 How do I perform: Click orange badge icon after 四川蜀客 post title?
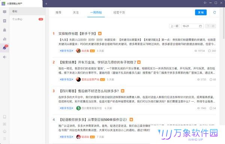pyautogui.click(x=123, y=91)
